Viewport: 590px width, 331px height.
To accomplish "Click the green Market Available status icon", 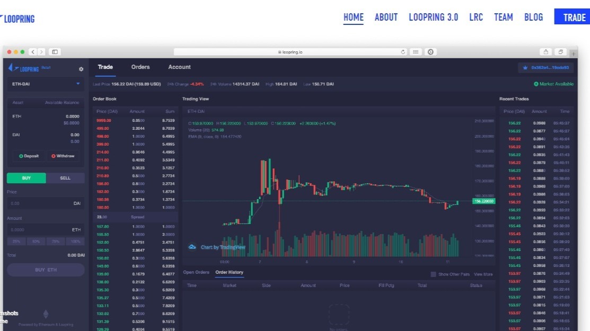I will [x=536, y=84].
